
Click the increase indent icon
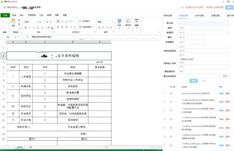(75, 27)
